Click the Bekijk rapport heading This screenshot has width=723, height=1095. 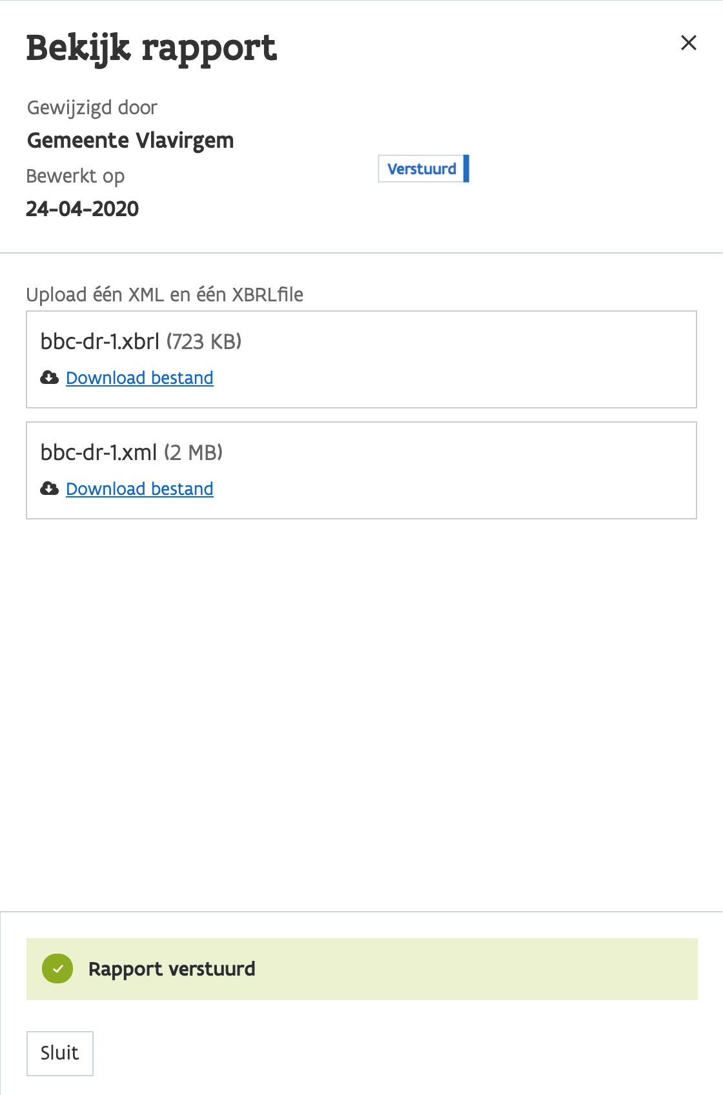[152, 48]
